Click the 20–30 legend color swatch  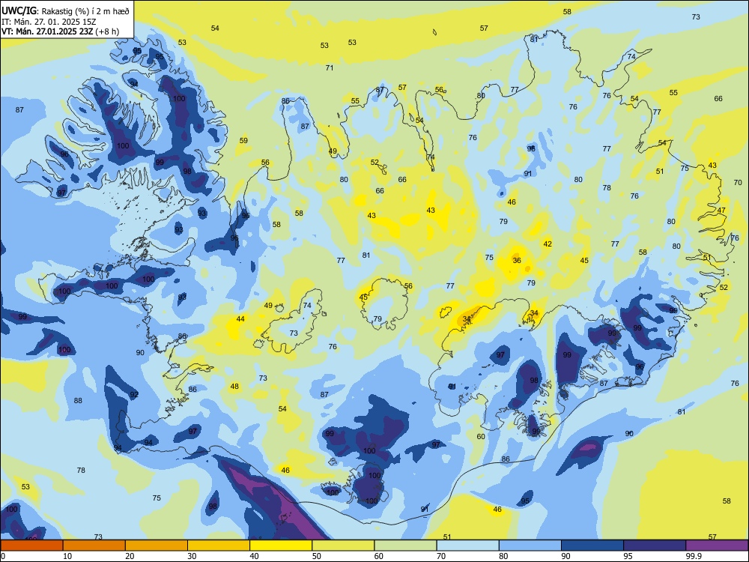157,546
